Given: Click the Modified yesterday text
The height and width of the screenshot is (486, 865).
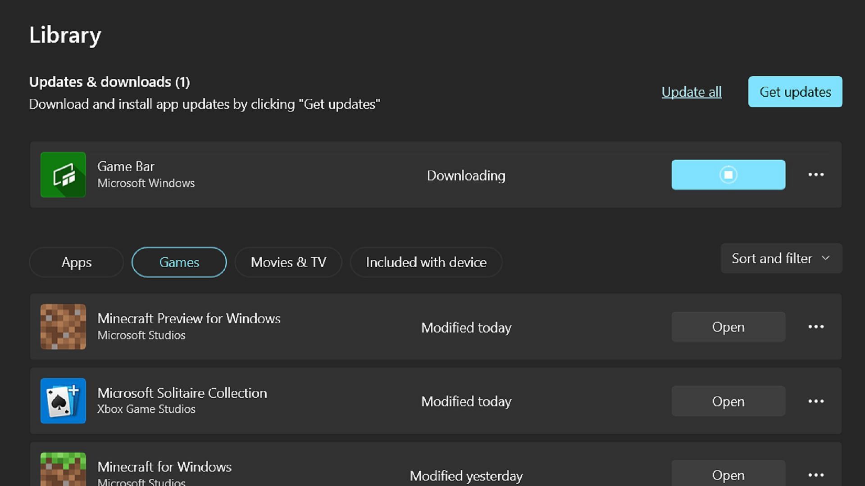Looking at the screenshot, I should pos(466,476).
